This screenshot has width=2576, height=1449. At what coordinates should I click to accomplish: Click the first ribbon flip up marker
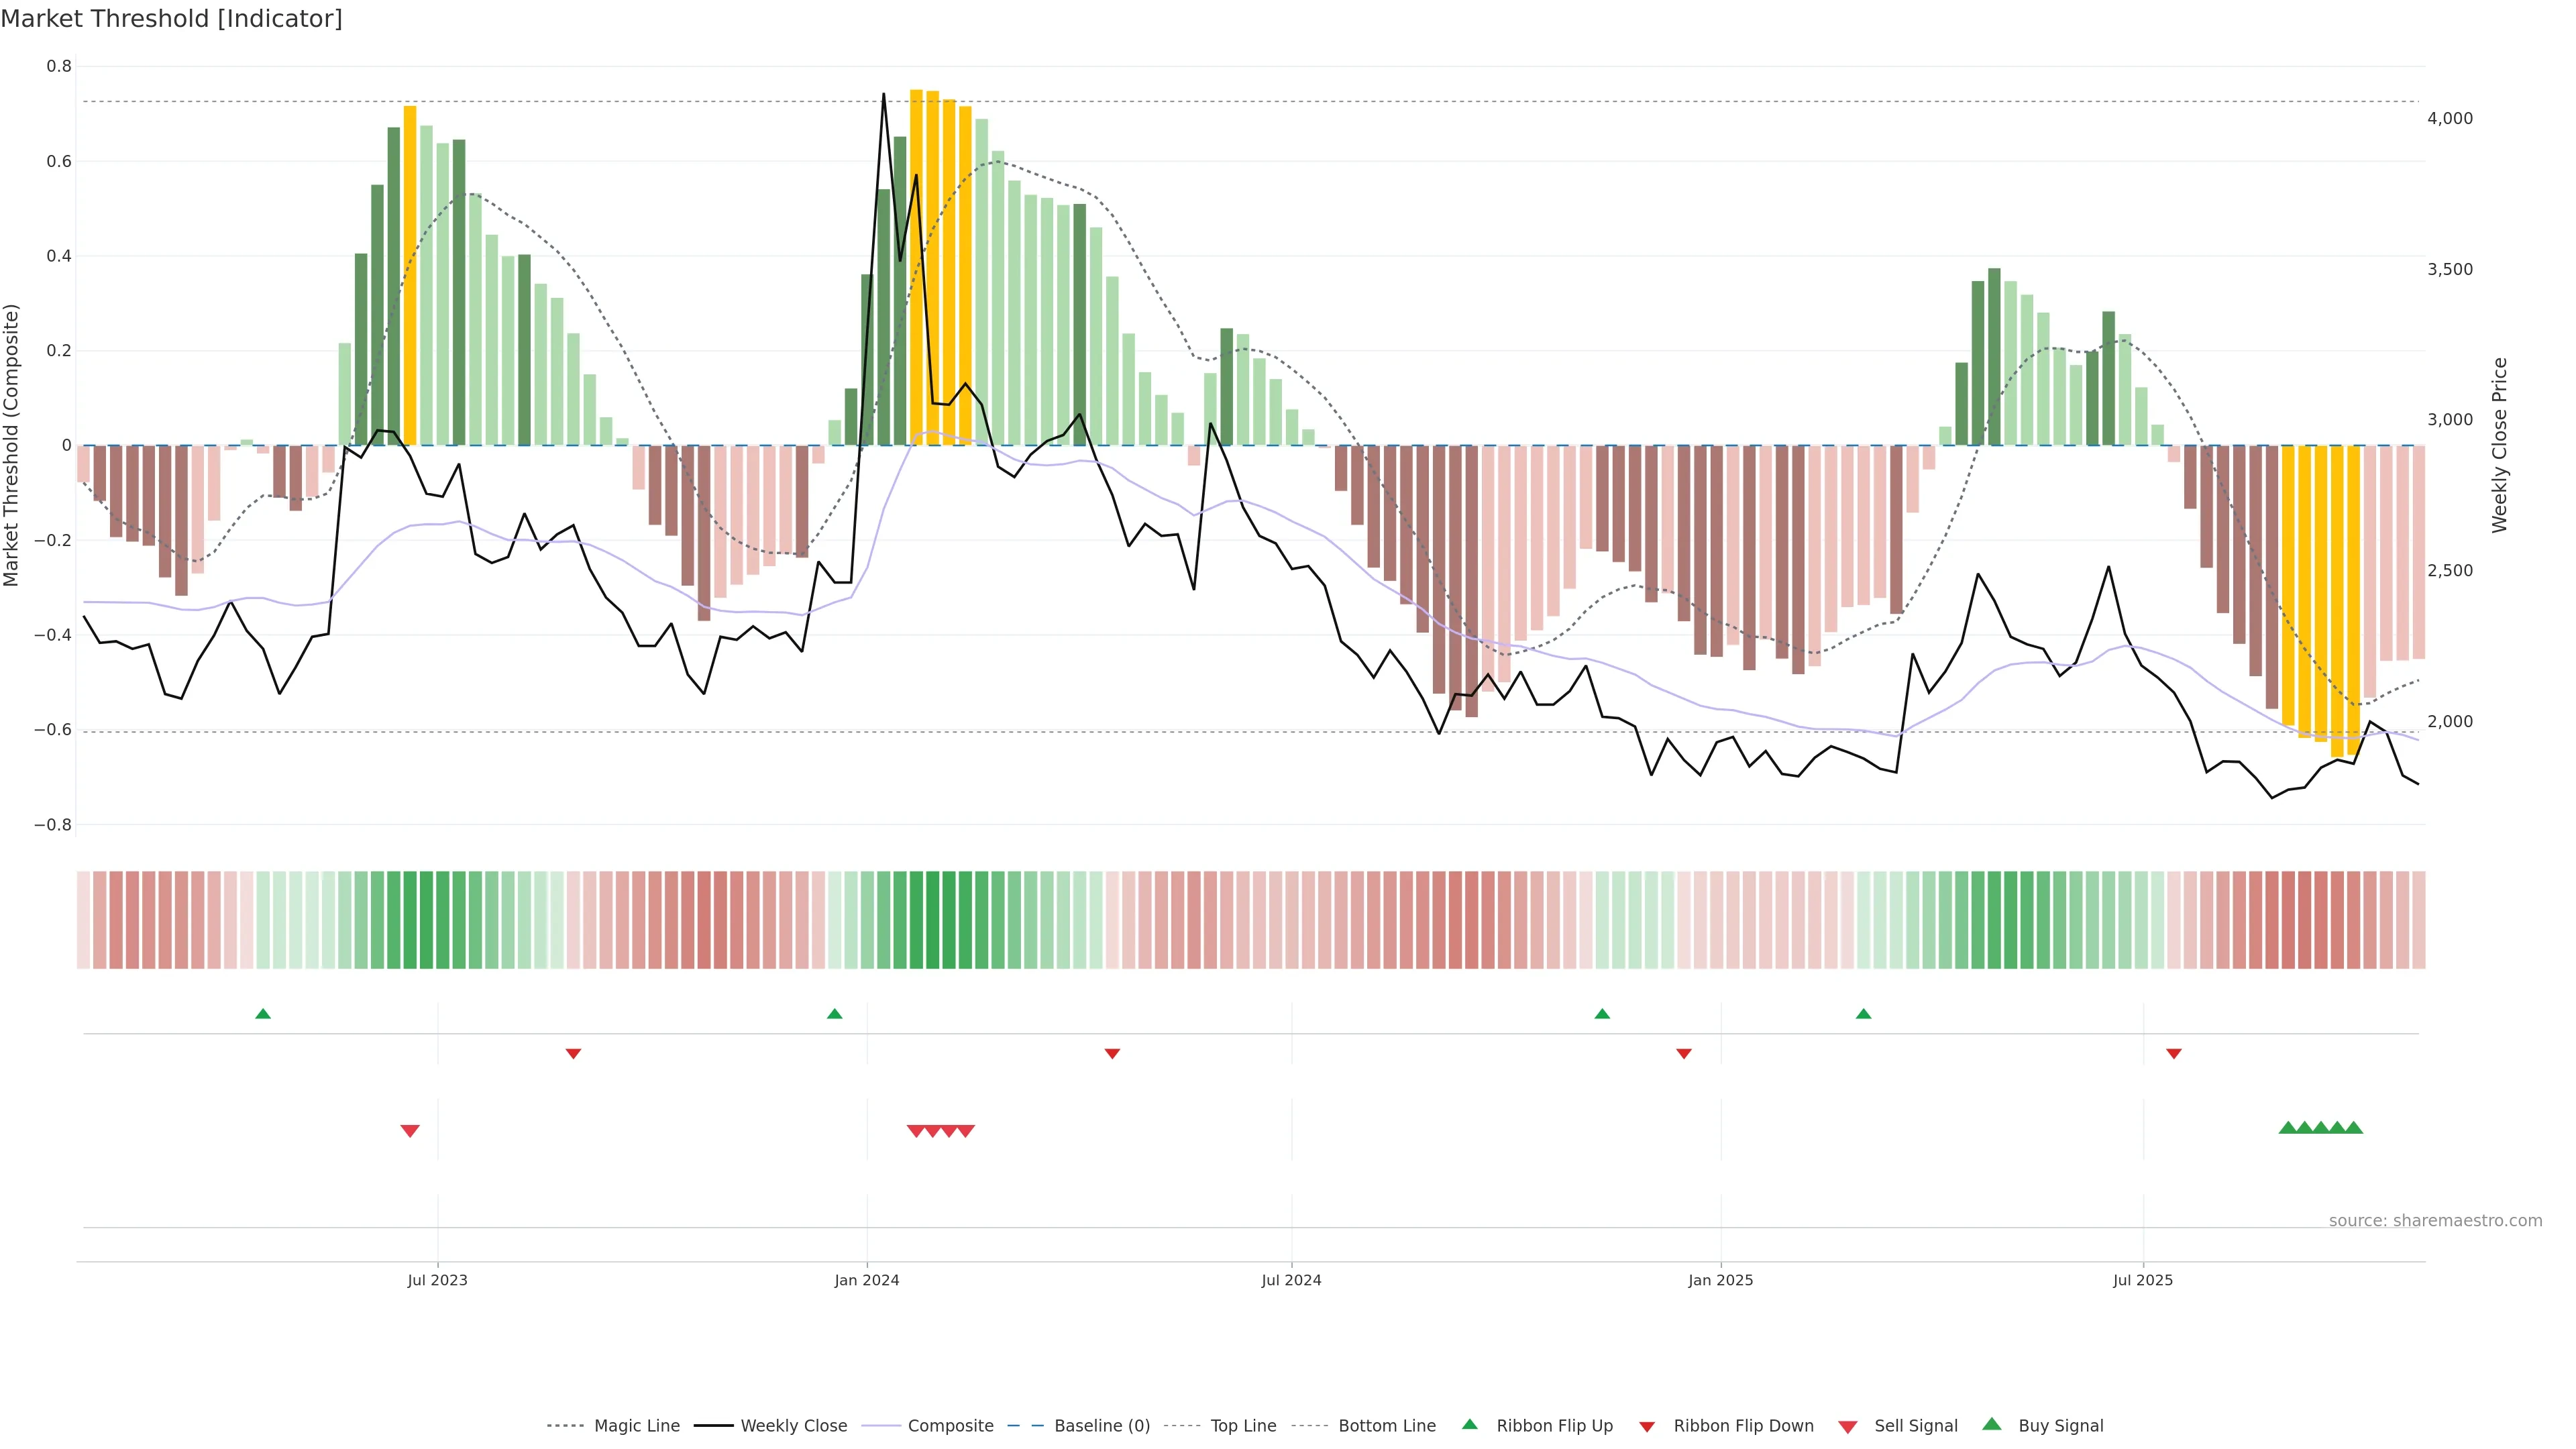tap(263, 1014)
